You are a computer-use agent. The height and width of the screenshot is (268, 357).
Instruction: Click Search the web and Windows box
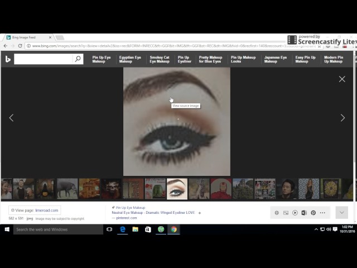coord(58,229)
